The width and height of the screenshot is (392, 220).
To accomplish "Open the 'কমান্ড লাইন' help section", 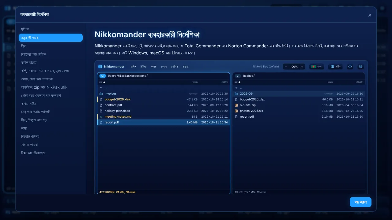I will click(51, 104).
